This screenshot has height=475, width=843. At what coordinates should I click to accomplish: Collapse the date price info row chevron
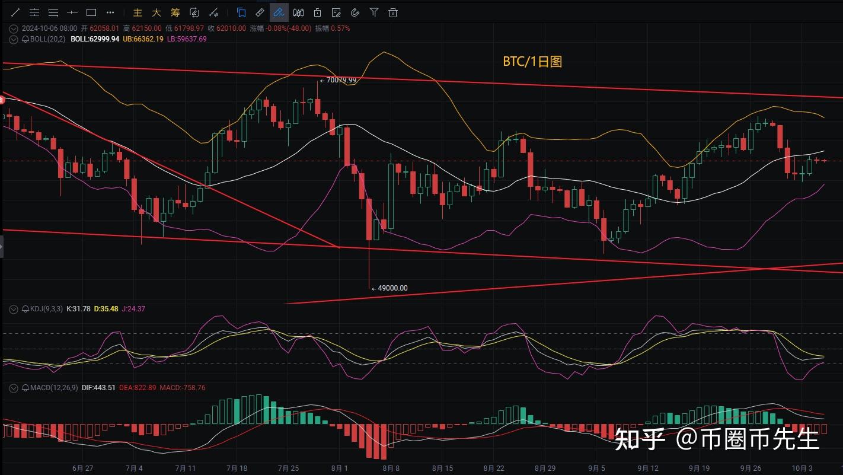point(14,28)
